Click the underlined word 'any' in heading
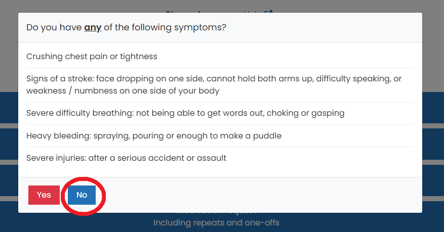This screenshot has height=232, width=444. (93, 27)
